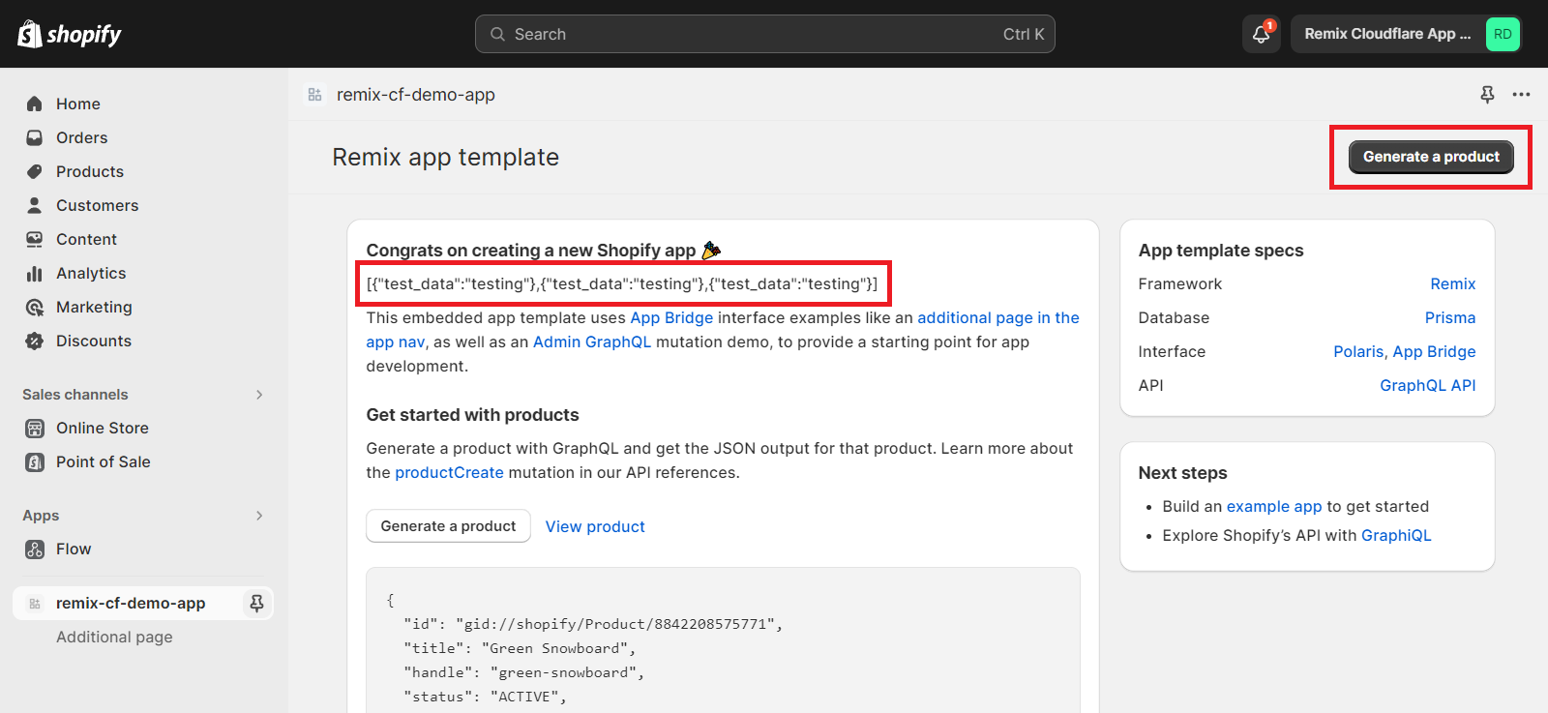Click the "status": "ACTIVE" JSON line
The height and width of the screenshot is (713, 1548).
tap(485, 697)
